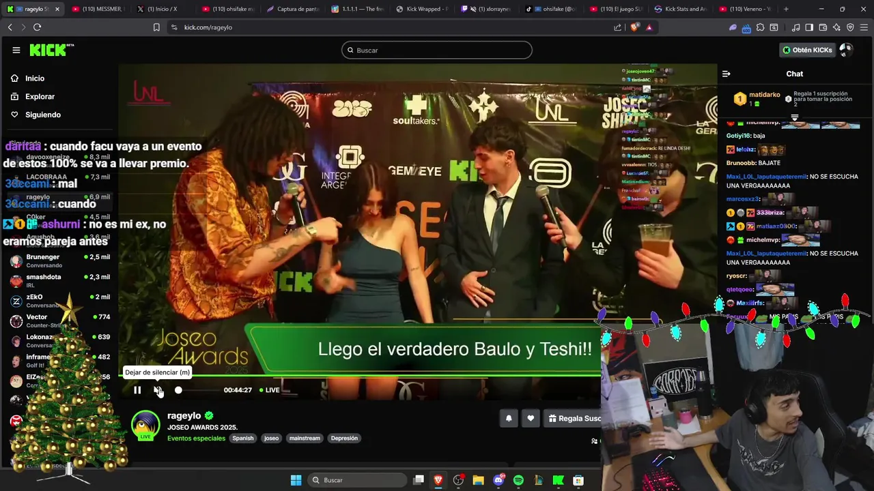The height and width of the screenshot is (491, 874).
Task: Open Siguiendo in the sidebar
Action: pos(43,115)
